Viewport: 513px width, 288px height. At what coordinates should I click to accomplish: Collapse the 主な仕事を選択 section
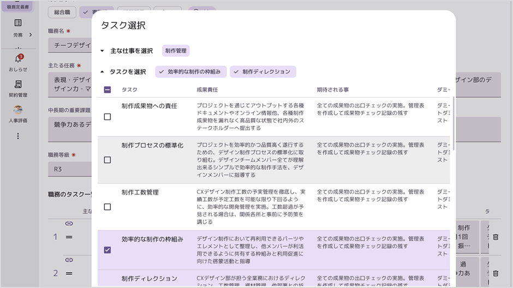[x=102, y=51]
